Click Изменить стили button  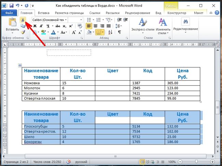click(x=163, y=26)
